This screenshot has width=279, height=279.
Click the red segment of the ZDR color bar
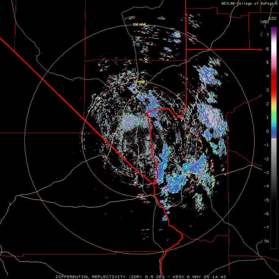click(x=274, y=86)
